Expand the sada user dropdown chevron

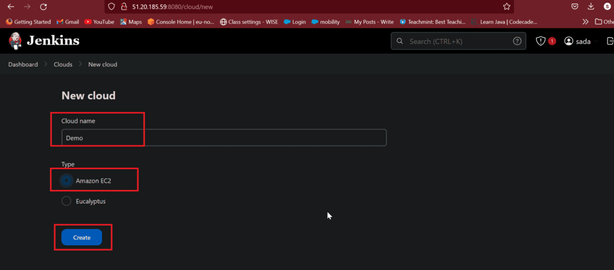(x=597, y=41)
